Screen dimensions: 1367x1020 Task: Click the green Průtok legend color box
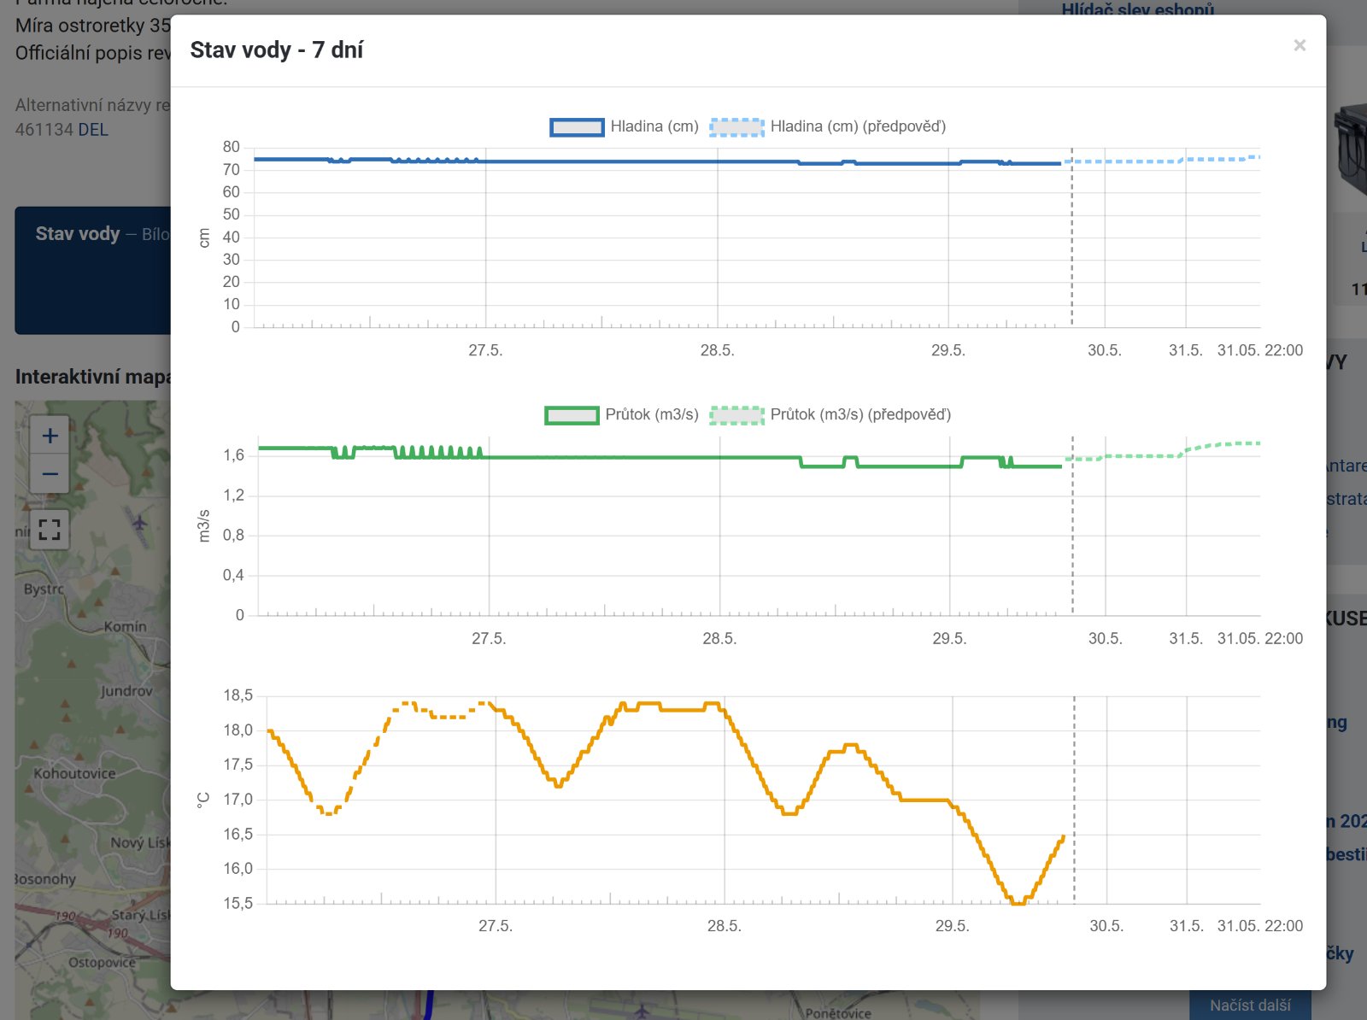(x=572, y=416)
